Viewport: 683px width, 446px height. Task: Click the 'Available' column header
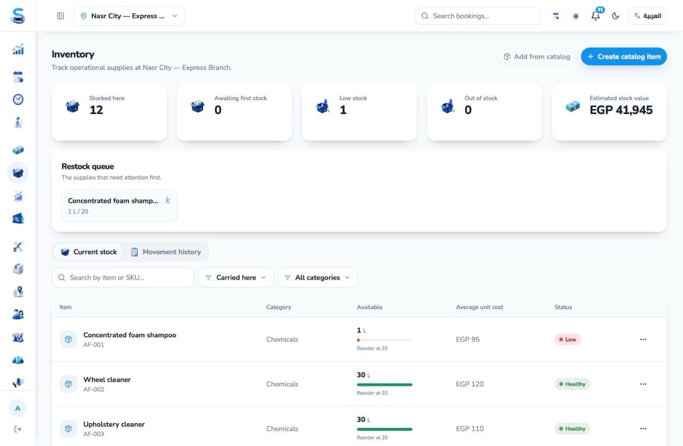[x=370, y=307]
